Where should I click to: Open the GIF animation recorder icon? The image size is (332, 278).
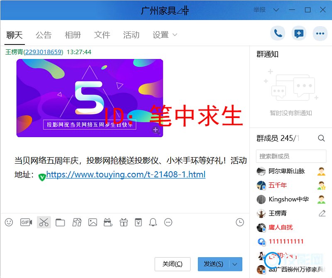tap(26, 222)
